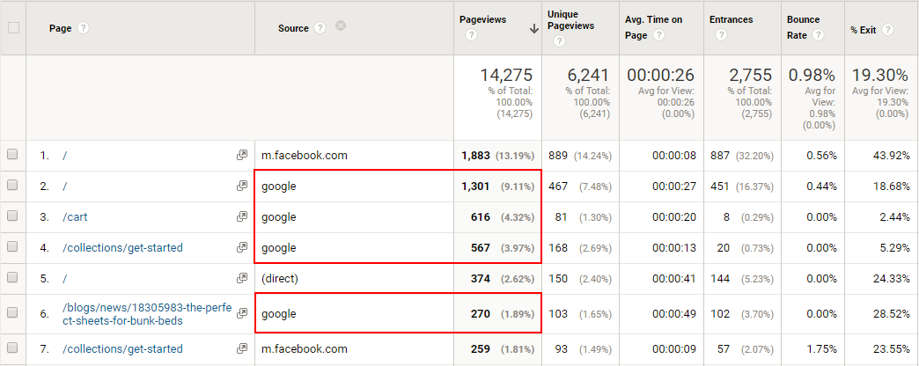Select the 00:00:49 time value
Image resolution: width=919 pixels, height=366 pixels.
674,314
